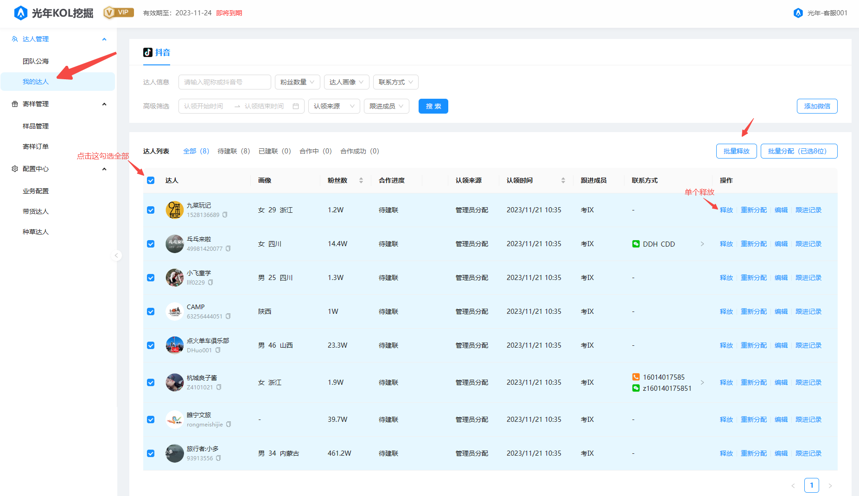Open the 粉丝数量 dropdown filter
This screenshot has width=859, height=496.
(297, 82)
